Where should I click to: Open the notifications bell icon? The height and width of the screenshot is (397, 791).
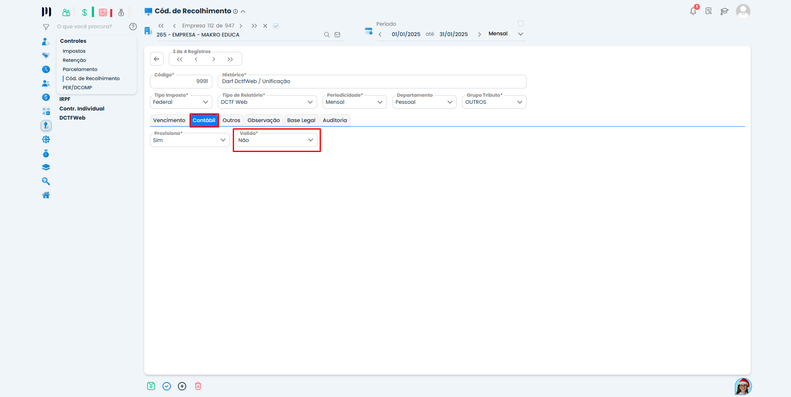pyautogui.click(x=692, y=11)
